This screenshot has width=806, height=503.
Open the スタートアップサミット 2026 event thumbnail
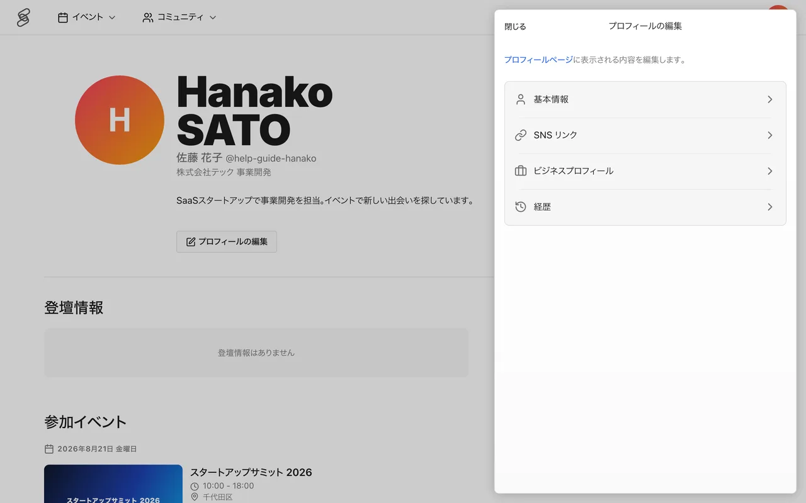click(x=113, y=484)
